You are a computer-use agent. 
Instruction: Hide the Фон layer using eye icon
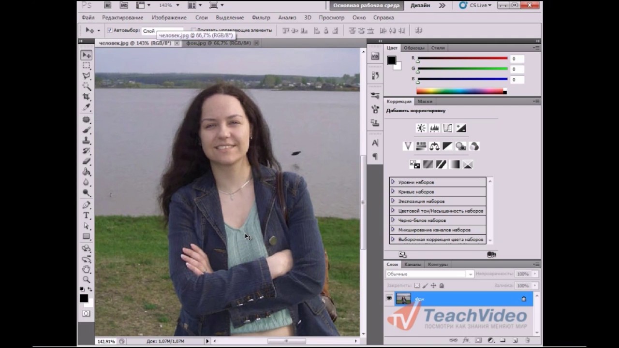point(389,299)
